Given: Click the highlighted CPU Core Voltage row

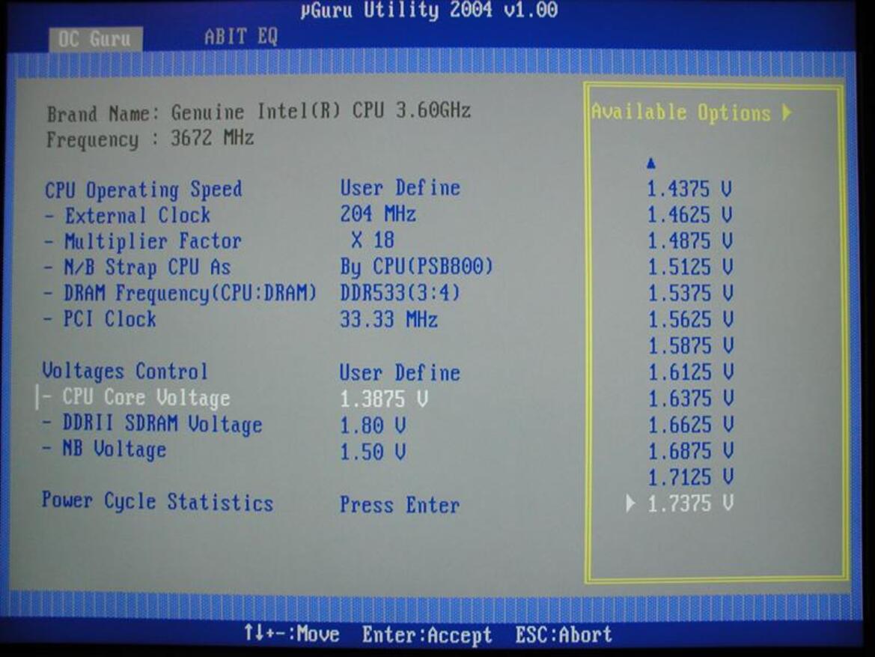Looking at the screenshot, I should [x=231, y=398].
